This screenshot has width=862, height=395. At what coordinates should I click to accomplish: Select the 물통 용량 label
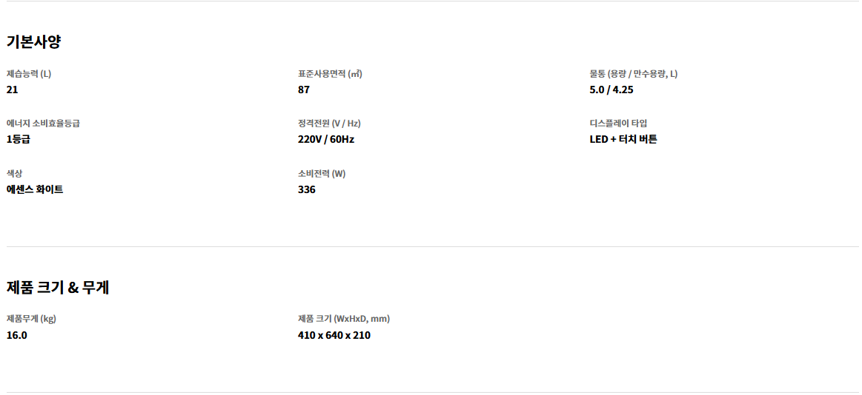click(x=633, y=74)
